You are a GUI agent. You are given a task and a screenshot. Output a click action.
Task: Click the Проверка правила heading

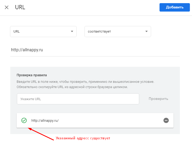[32, 75]
